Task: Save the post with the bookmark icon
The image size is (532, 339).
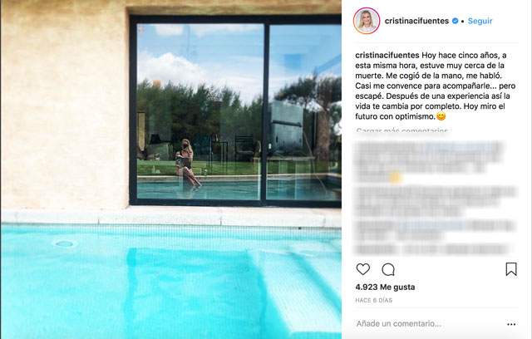Action: 511,269
